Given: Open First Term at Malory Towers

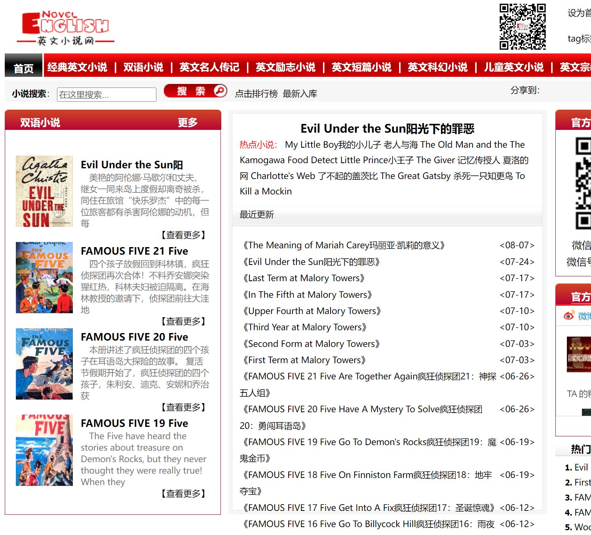Looking at the screenshot, I should 304,360.
